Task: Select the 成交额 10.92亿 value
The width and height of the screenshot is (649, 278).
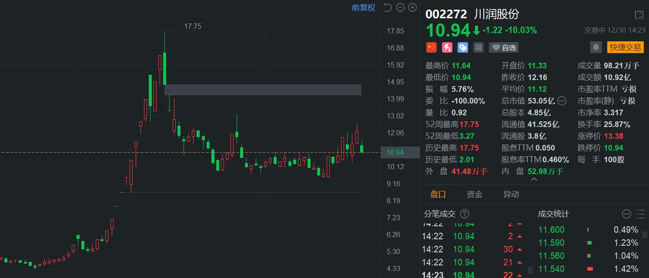Action: (x=617, y=77)
